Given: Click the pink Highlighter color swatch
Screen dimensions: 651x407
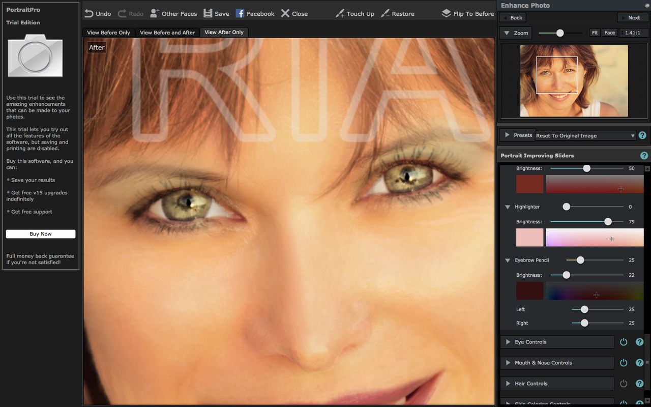Looking at the screenshot, I should (529, 238).
